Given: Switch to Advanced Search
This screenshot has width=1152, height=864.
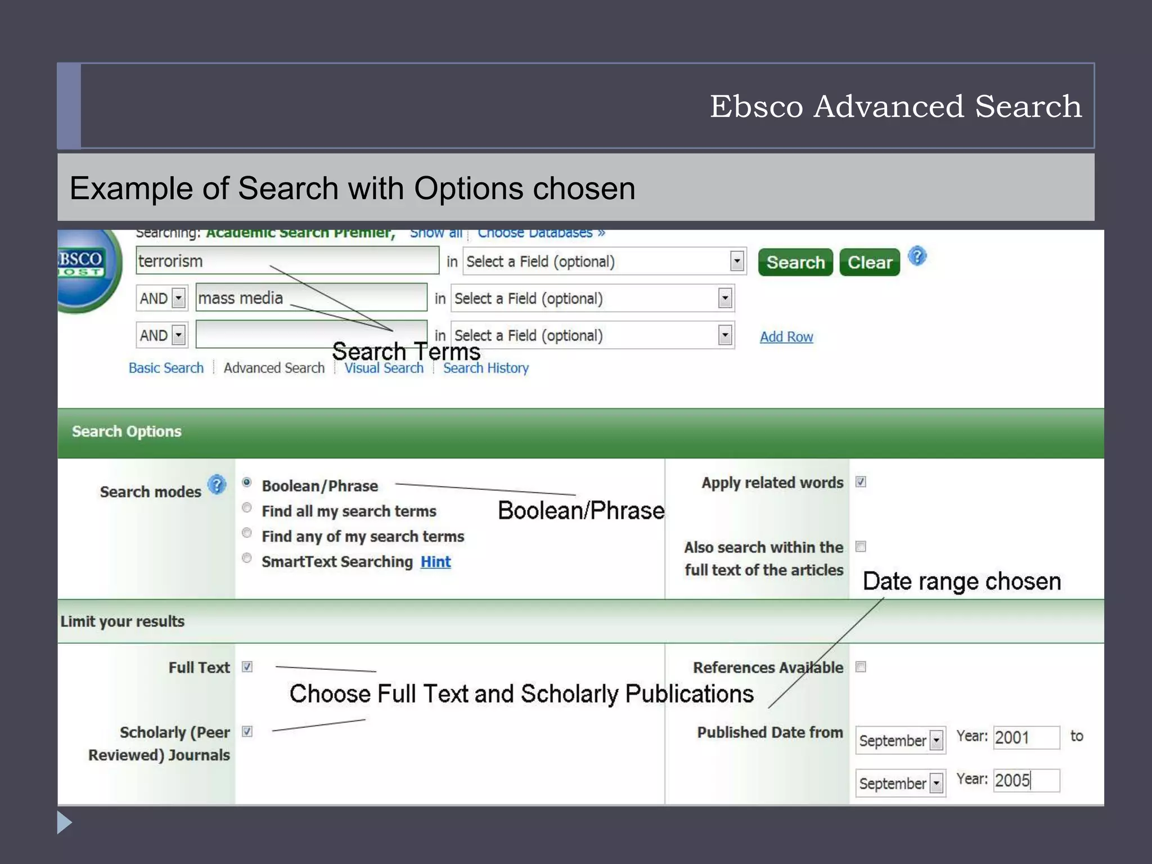Looking at the screenshot, I should coord(274,368).
